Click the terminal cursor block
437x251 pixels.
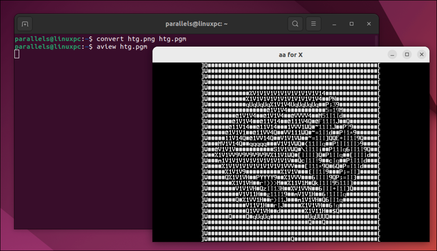tap(17, 54)
